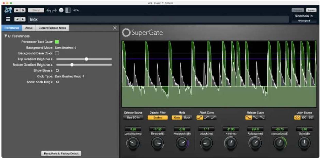Click the Attack knob

tap(206, 143)
